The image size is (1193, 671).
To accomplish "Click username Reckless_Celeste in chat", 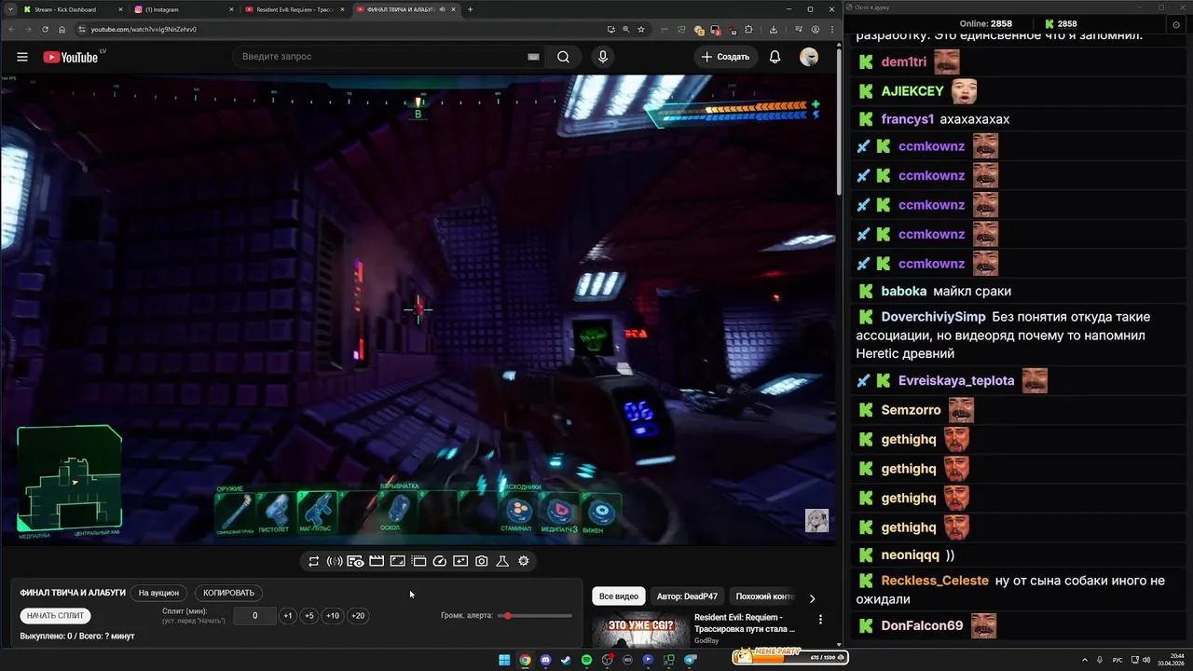I will [935, 581].
